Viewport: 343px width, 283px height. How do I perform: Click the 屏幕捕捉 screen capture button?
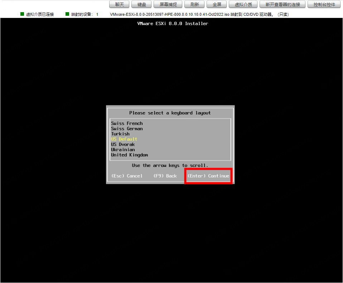[x=168, y=4]
